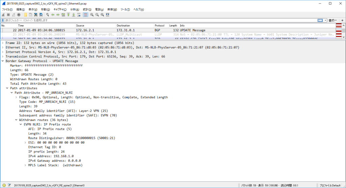Collapse the Path attributes node
346x188 pixels.
[7, 88]
